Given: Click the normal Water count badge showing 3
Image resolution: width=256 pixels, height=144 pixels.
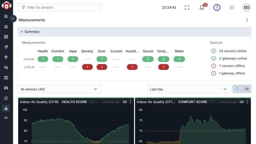Looking at the screenshot, I should (x=179, y=59).
